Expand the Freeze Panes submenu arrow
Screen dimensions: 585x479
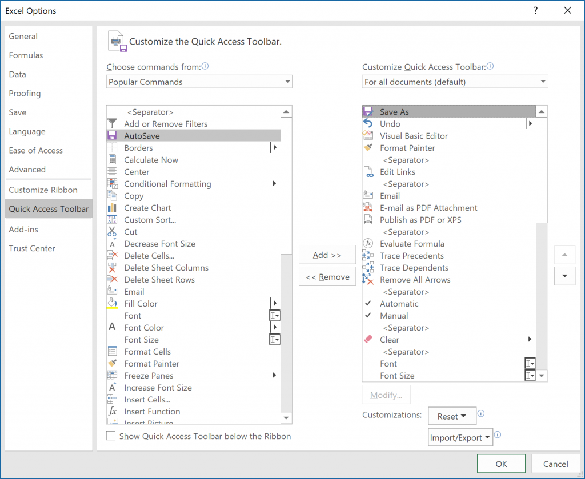pos(275,375)
